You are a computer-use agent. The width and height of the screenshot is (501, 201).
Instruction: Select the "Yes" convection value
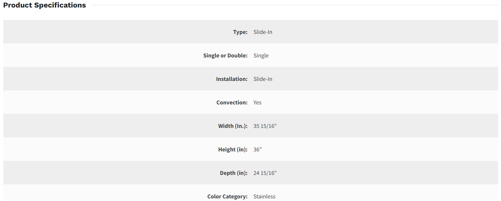click(x=257, y=102)
